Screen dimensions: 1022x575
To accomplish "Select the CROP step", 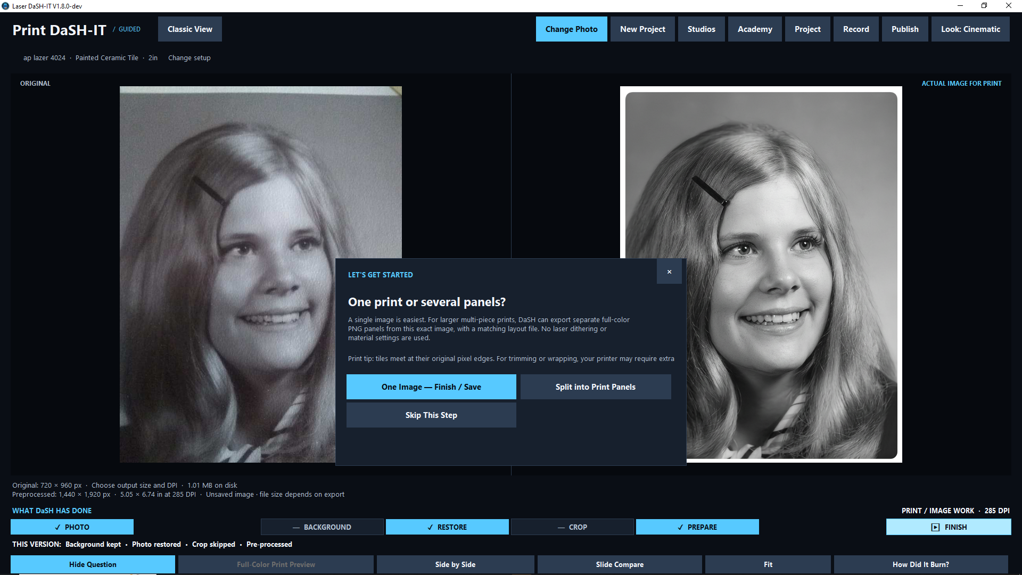I will pos(572,527).
